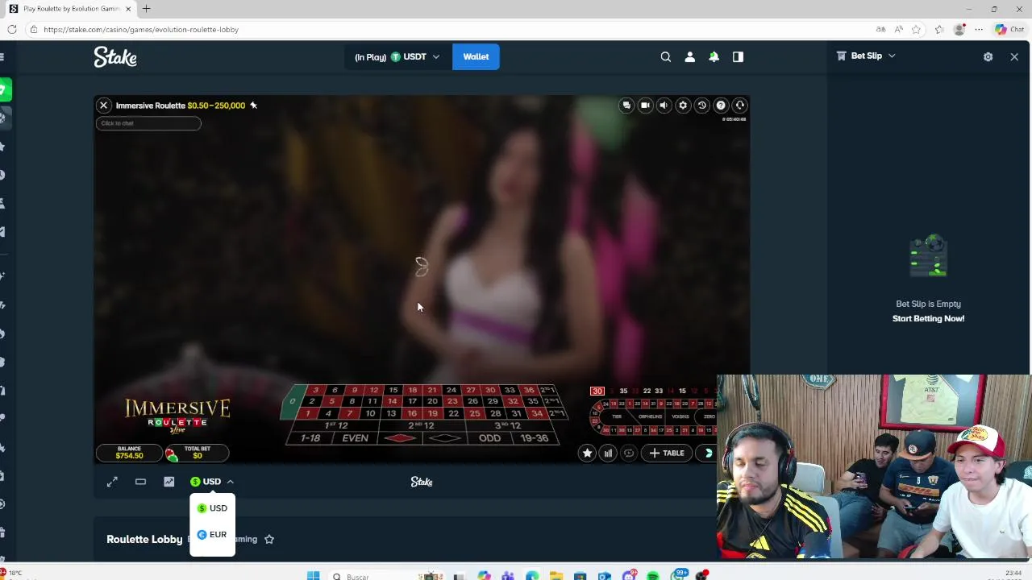Bet on 1-18
This screenshot has height=580, width=1032.
(310, 438)
